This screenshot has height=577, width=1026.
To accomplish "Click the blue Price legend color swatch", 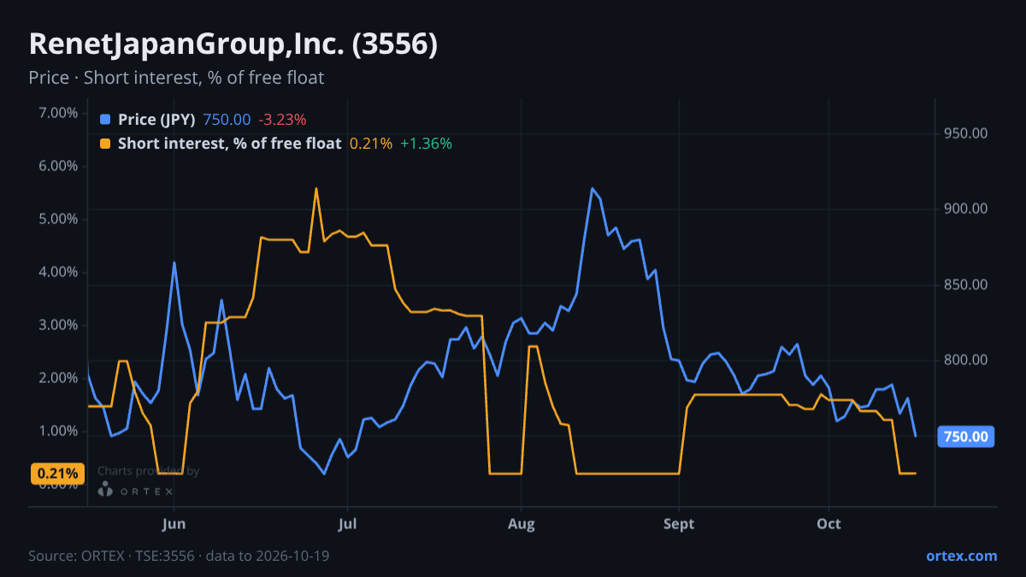I will coord(105,120).
